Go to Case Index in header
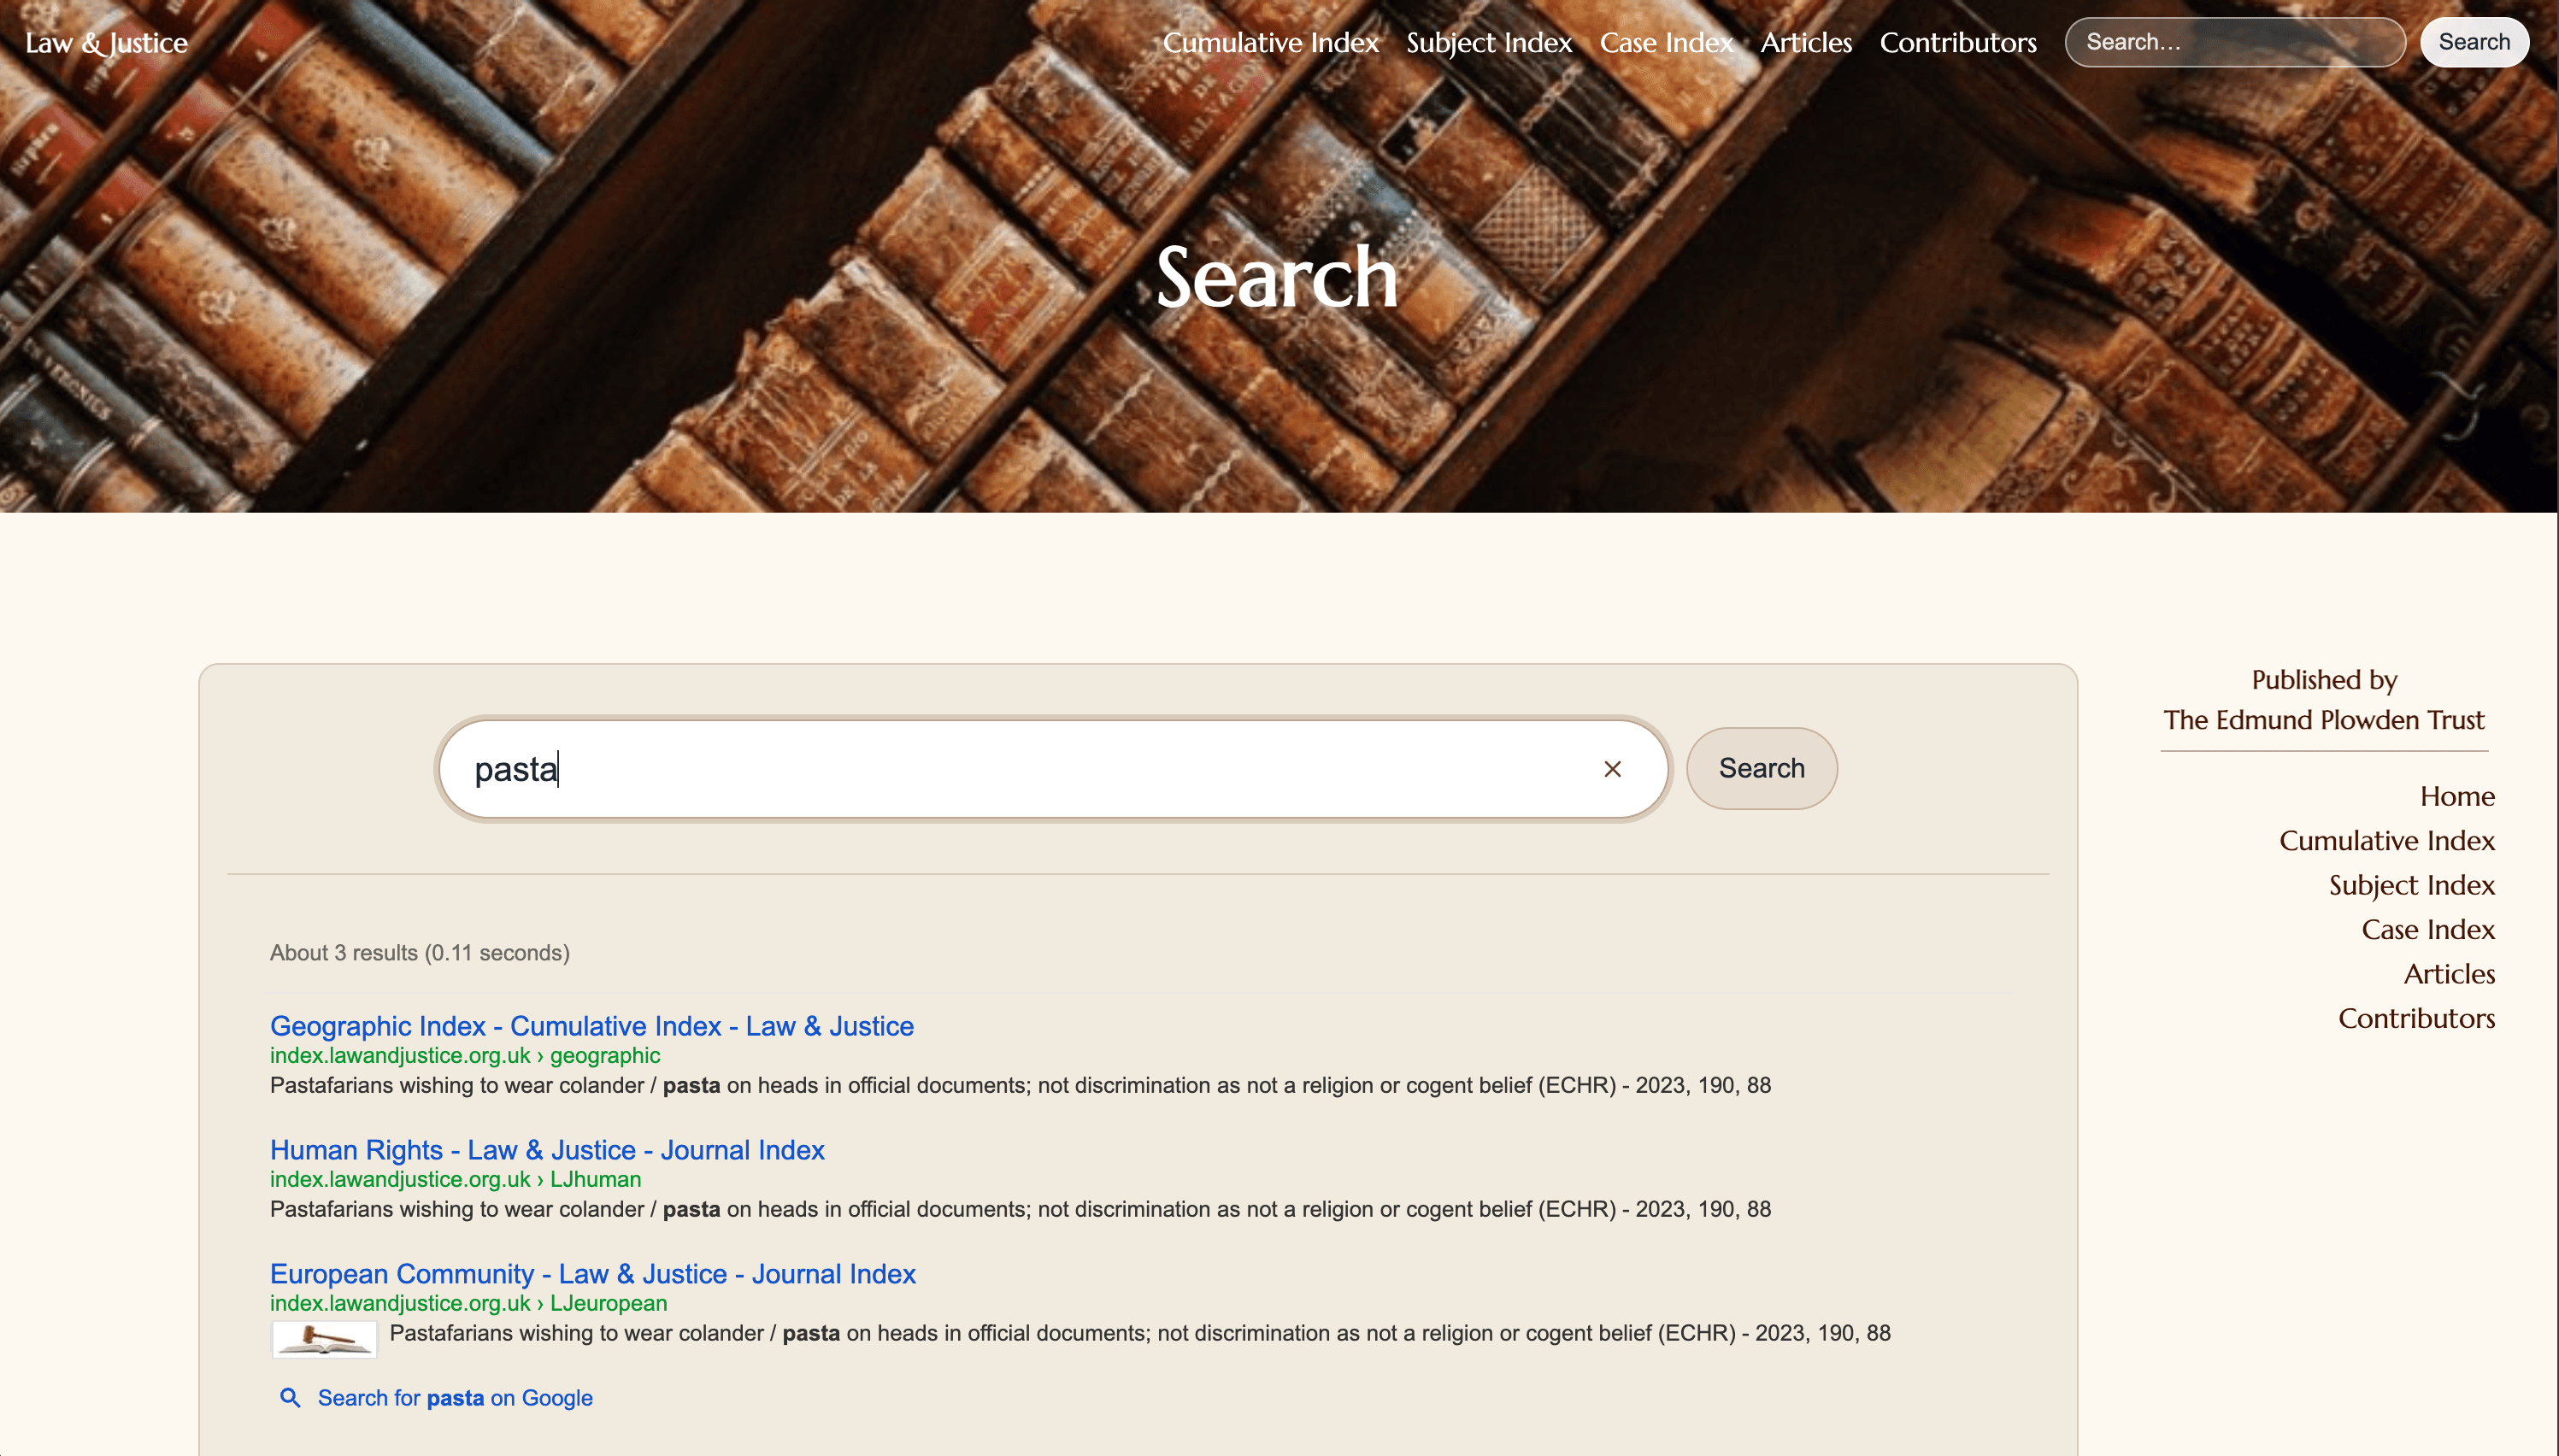Screen dimensions: 2559x1456 tap(1665, 42)
